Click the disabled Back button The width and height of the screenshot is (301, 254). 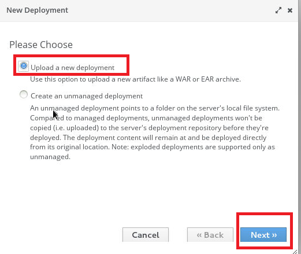pos(210,235)
